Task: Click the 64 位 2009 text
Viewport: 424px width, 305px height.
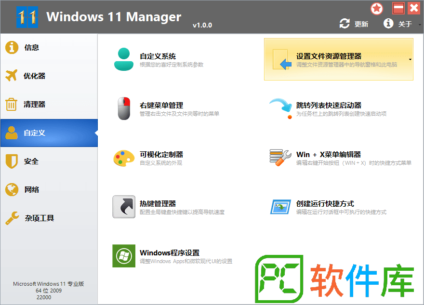Action: pyautogui.click(x=49, y=291)
